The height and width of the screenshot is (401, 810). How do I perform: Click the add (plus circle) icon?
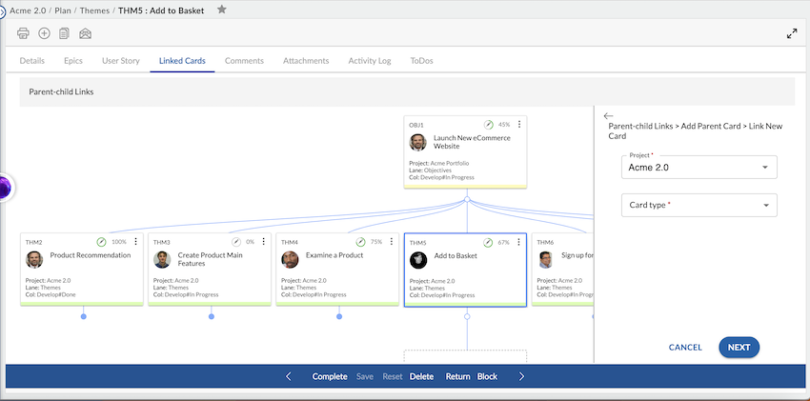[44, 33]
